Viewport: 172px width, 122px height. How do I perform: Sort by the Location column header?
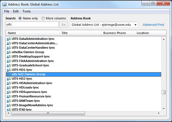(151, 33)
